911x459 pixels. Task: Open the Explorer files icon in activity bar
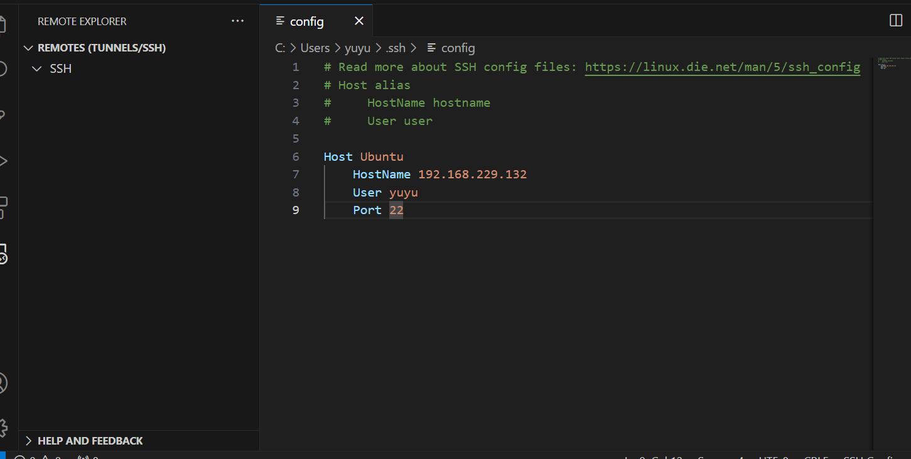pos(3,24)
